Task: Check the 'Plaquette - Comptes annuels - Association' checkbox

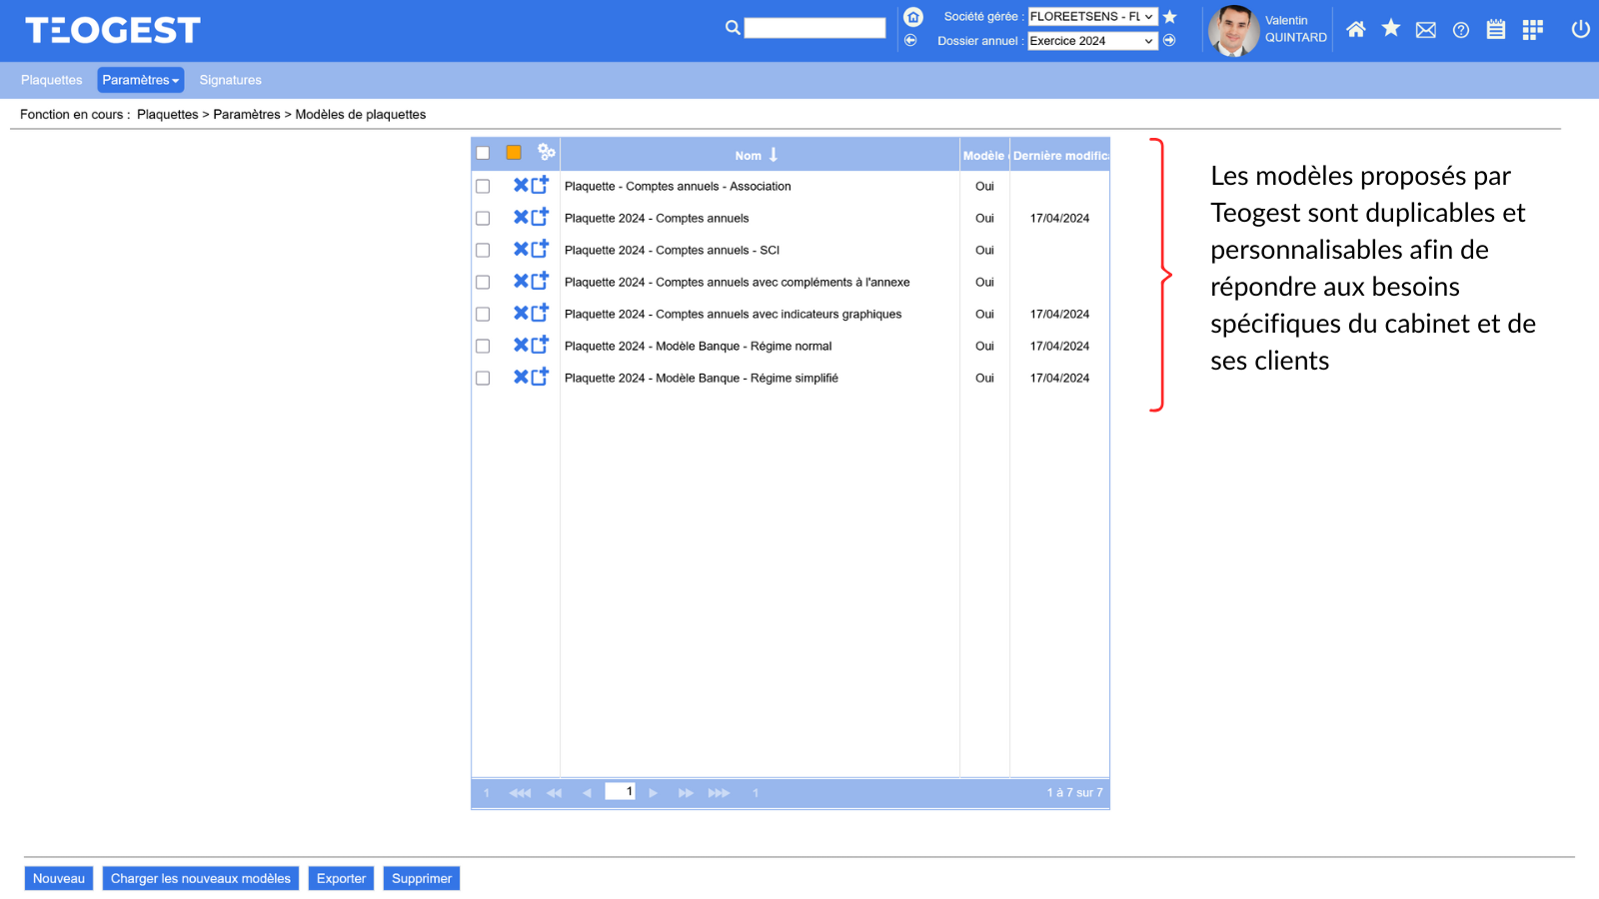Action: pos(483,187)
